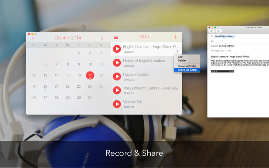
Task: Choose Share via Email from context menu
Action: [x=187, y=70]
